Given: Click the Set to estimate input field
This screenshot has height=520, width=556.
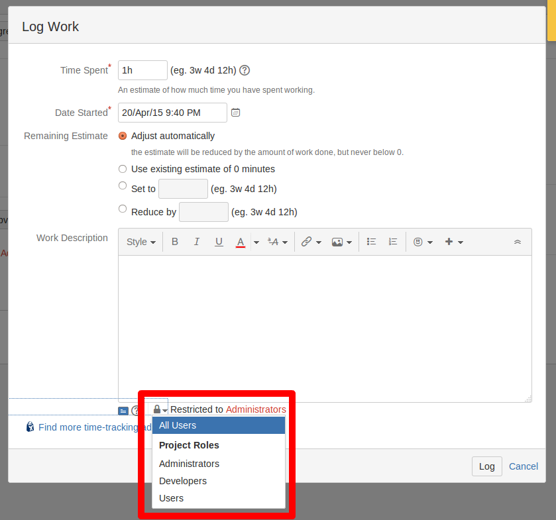Looking at the screenshot, I should (x=183, y=189).
